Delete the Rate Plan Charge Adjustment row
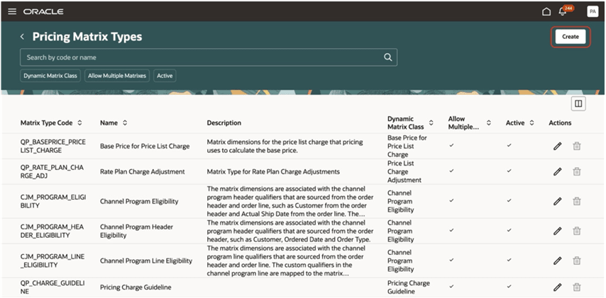606x298 pixels. tap(577, 171)
